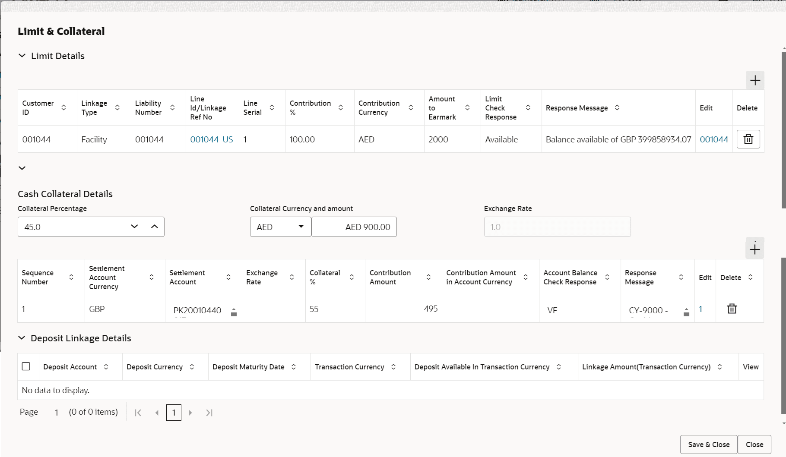The width and height of the screenshot is (786, 457).
Task: Collapse the Deposit Linkage Details section
Action: (x=22, y=338)
